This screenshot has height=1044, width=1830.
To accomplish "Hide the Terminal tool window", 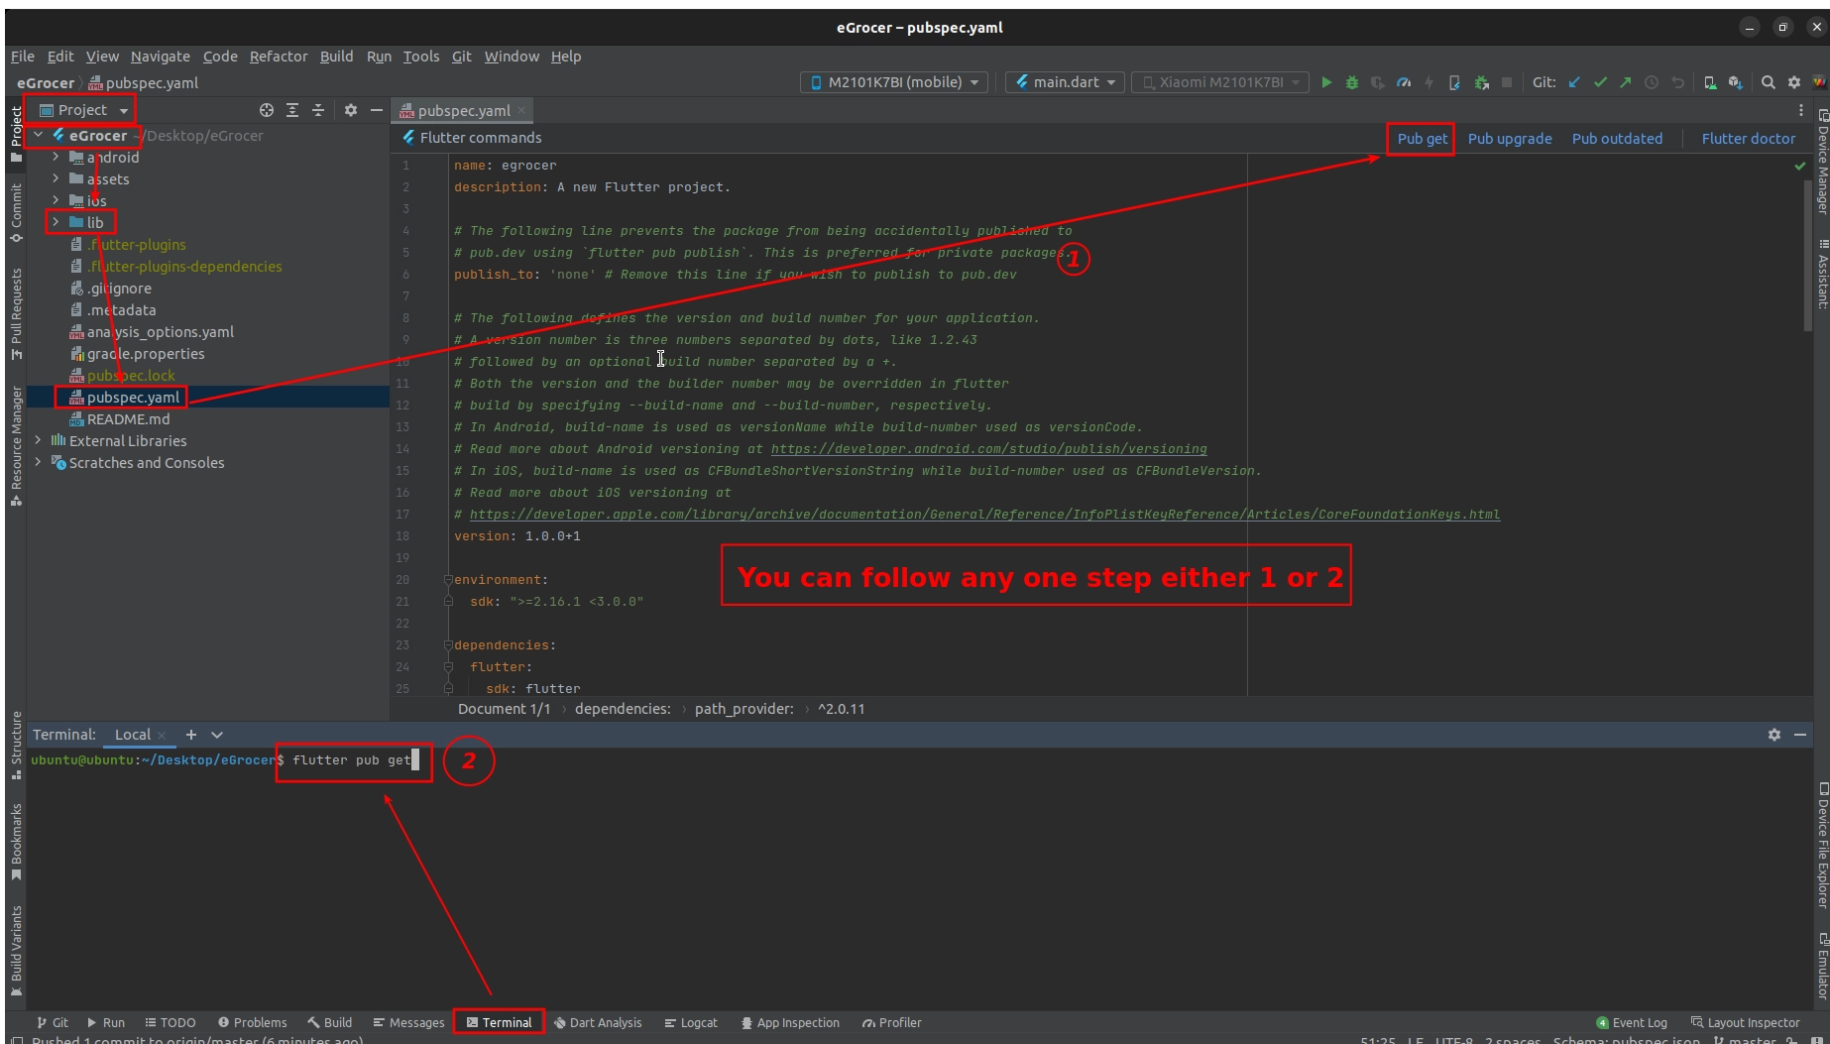I will coord(1799,735).
